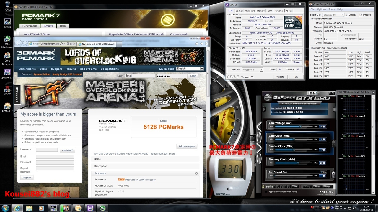This screenshot has width=378, height=212.
Task: Close the NVIDIA GeForce GTX 580 tab
Action: (114, 44)
